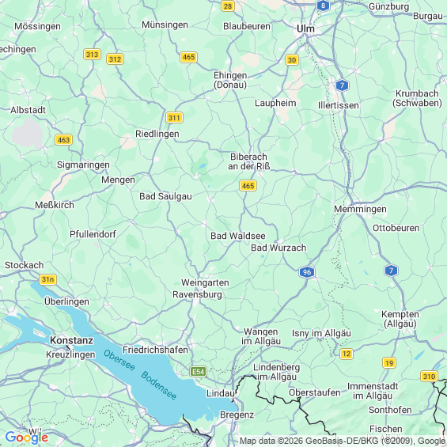447x447 pixels.
Task: Select the Memmingen town label
Action: tap(360, 209)
